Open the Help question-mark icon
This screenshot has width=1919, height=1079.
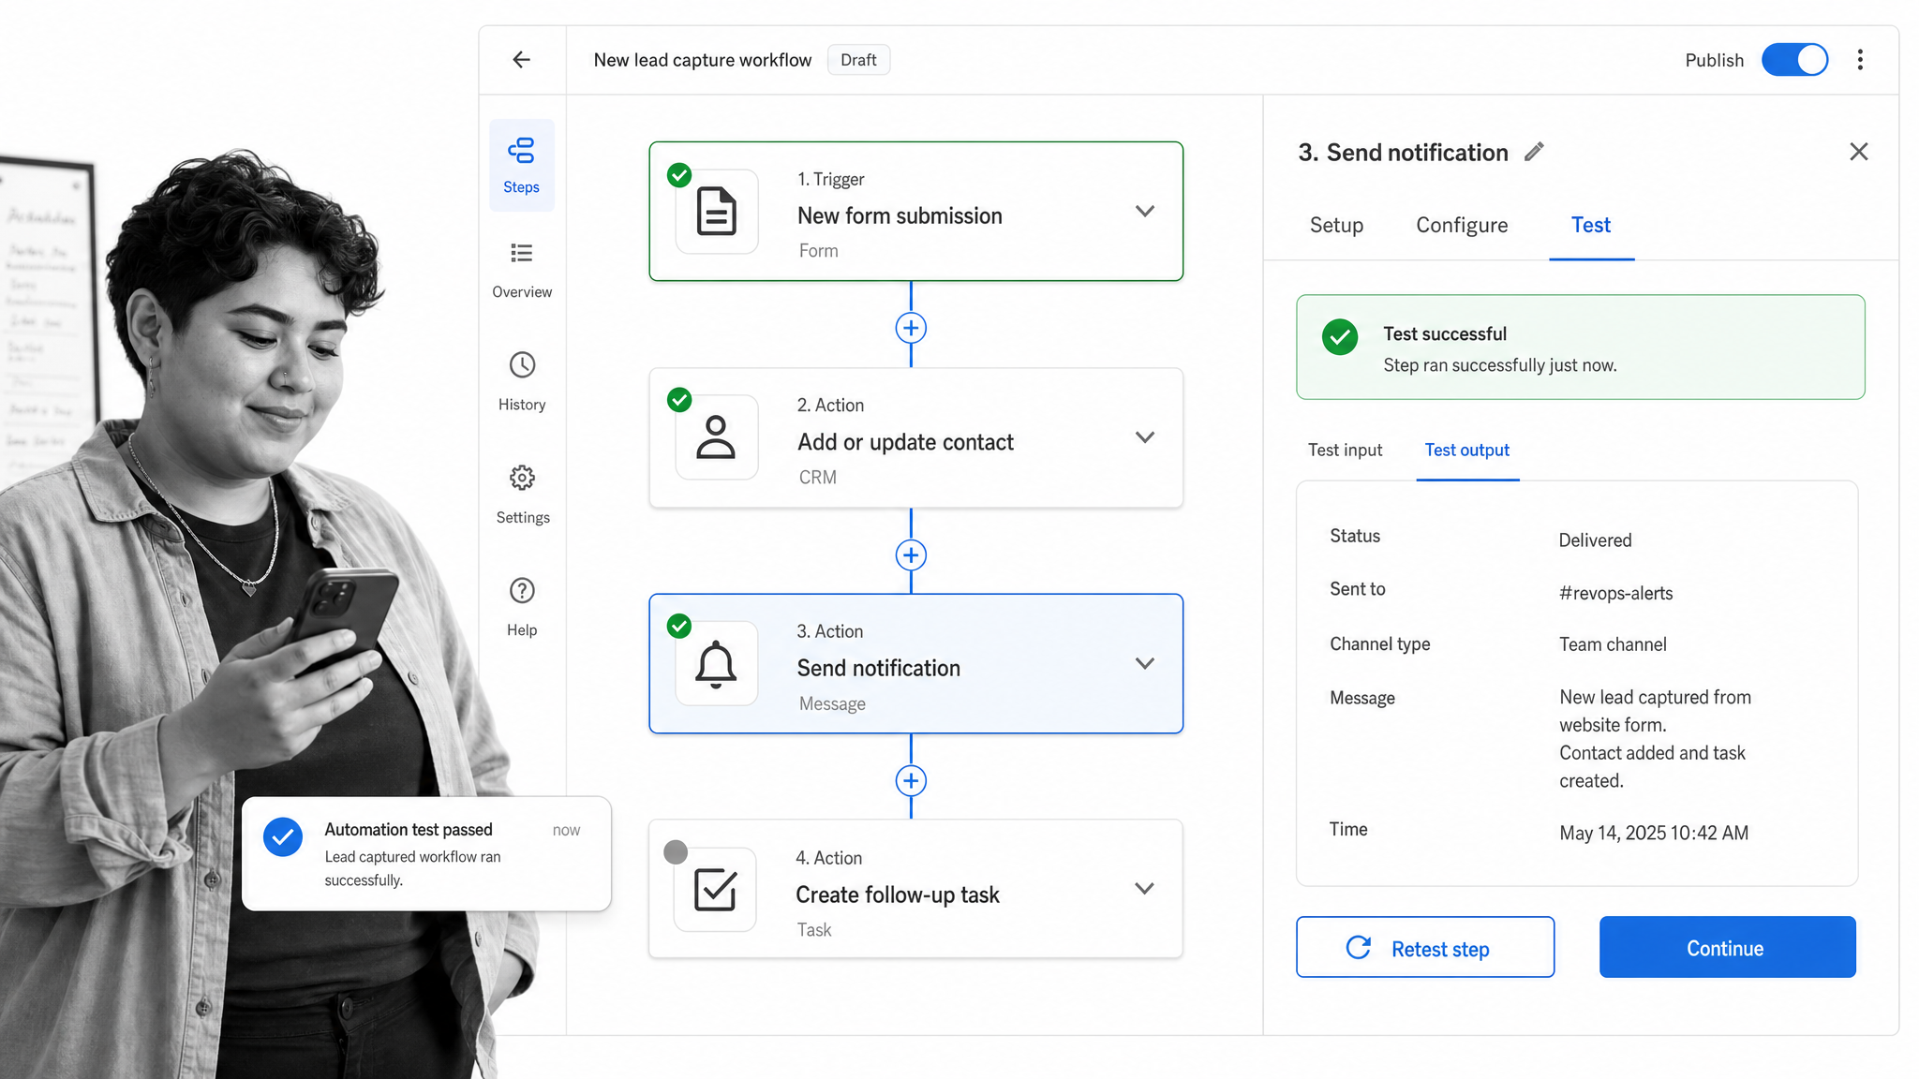pos(522,607)
